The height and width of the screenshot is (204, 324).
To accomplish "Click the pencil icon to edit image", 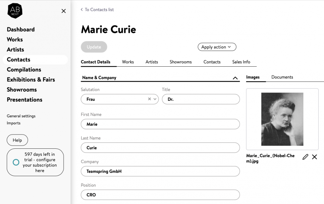I will tap(305, 157).
